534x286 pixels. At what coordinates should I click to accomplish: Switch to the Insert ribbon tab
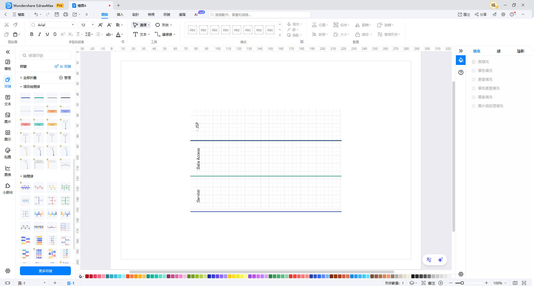tap(120, 14)
